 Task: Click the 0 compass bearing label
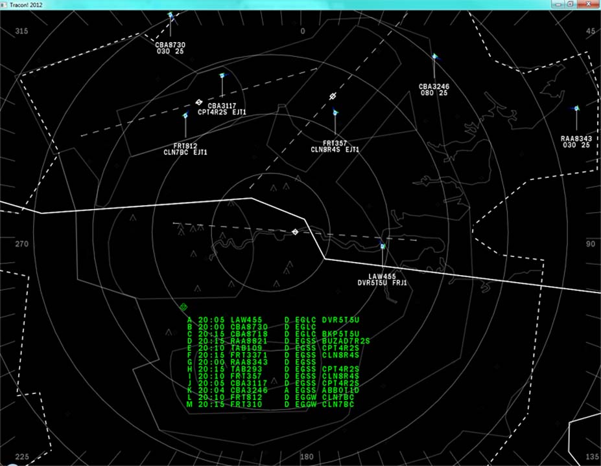click(303, 31)
